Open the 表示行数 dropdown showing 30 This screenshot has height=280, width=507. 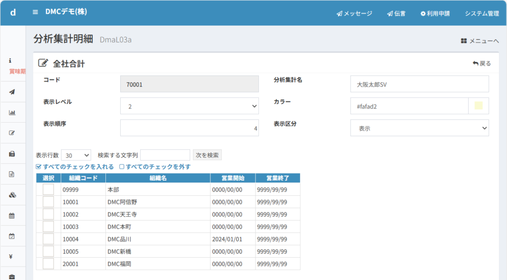click(76, 155)
